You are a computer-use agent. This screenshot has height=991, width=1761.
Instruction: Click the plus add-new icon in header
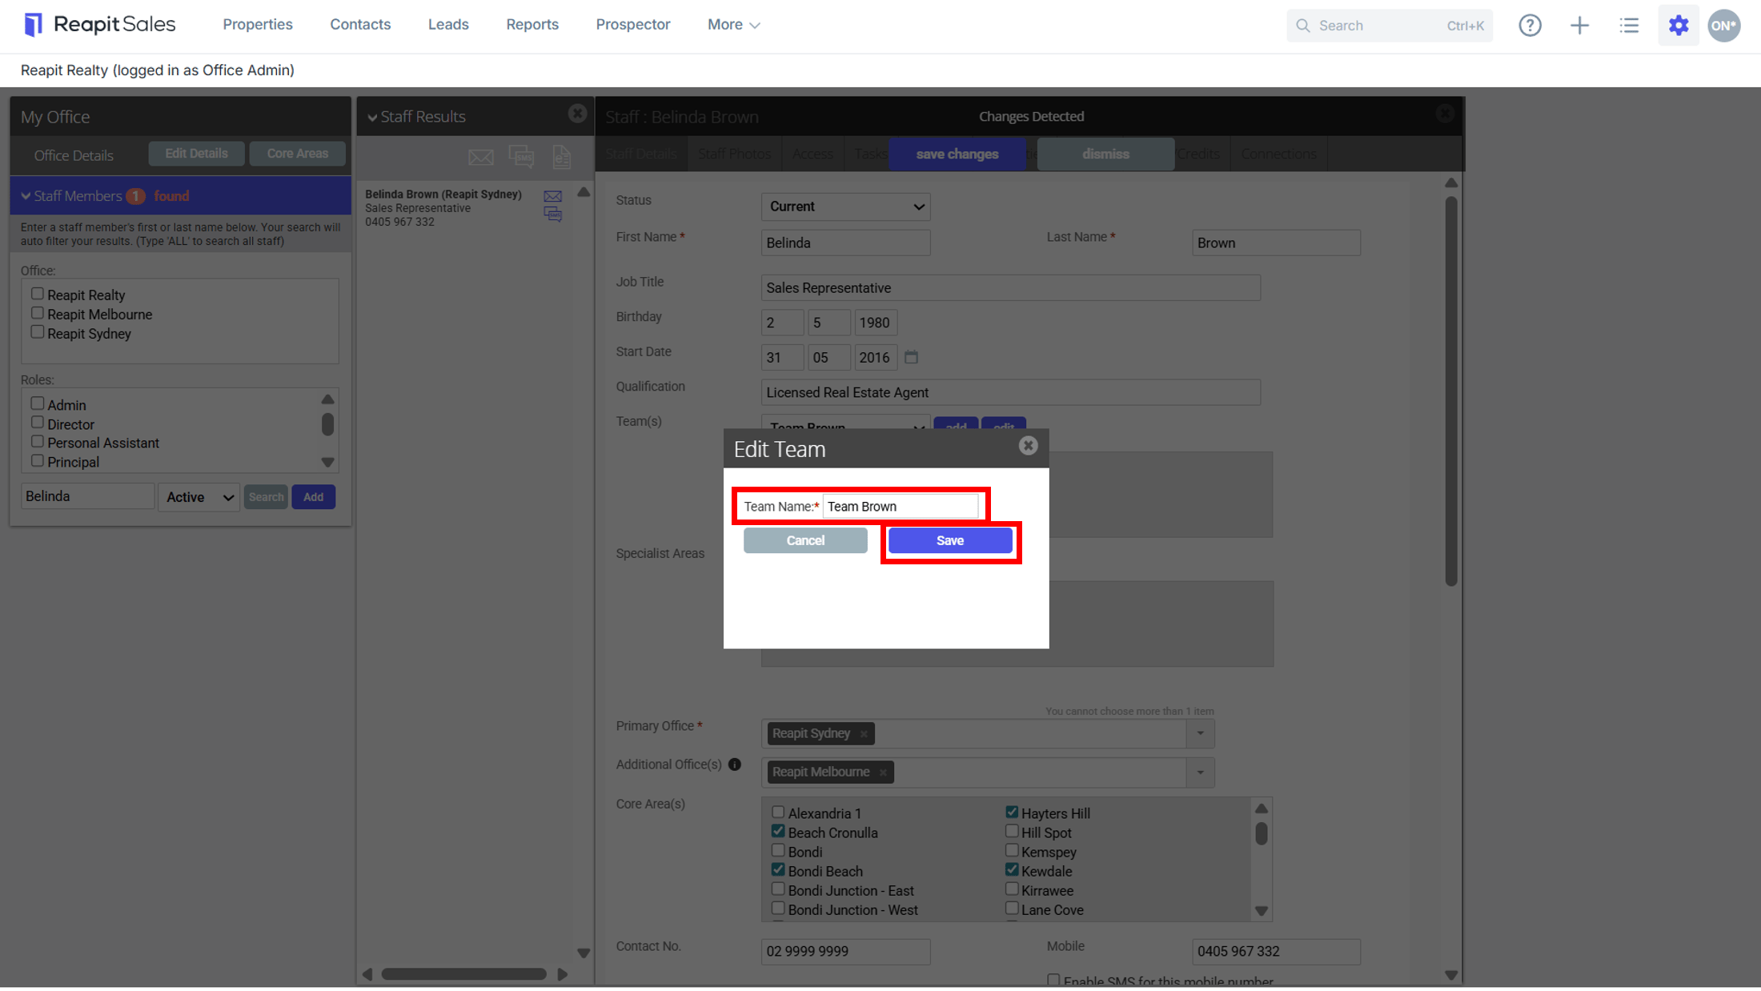tap(1579, 26)
